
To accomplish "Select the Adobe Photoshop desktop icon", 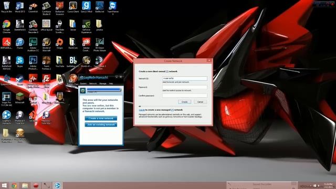I will pyautogui.click(x=33, y=63).
